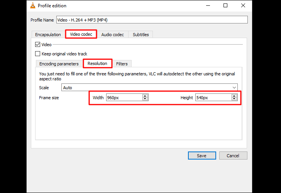Click the 'You just need to fill' hint text
The width and height of the screenshot is (281, 193).
(x=137, y=76)
